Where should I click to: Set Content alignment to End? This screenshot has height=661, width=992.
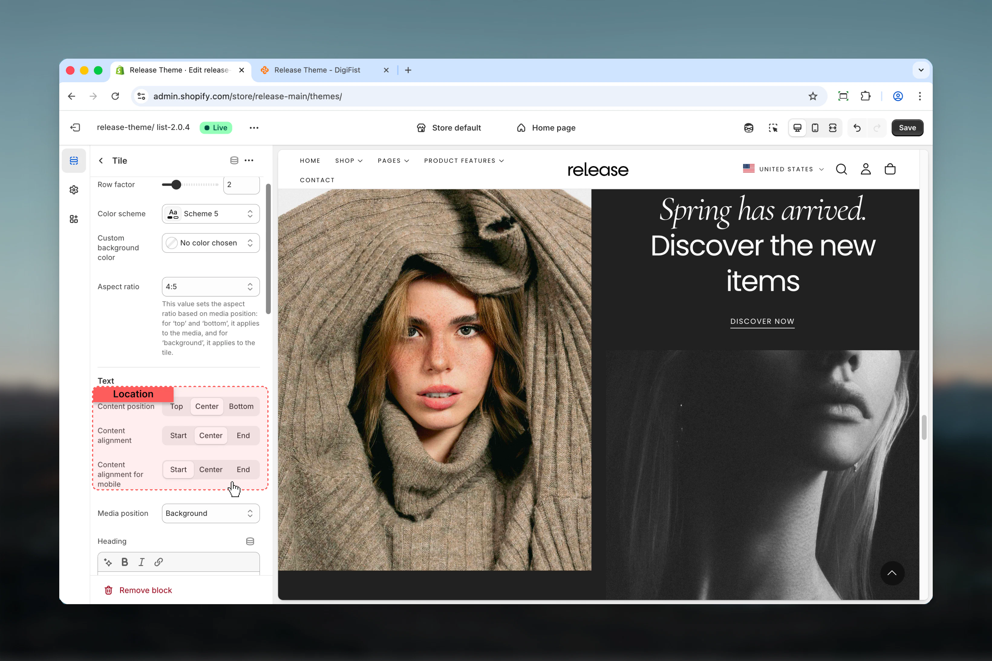tap(243, 435)
